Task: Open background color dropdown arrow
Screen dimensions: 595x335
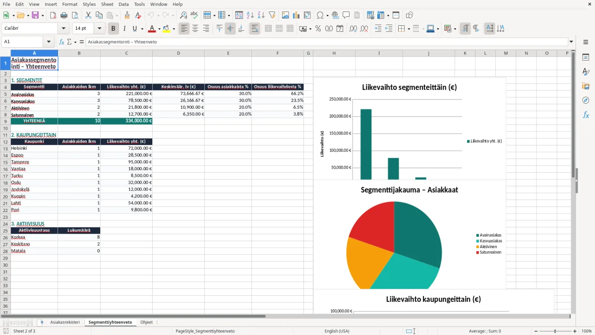Action: point(174,29)
